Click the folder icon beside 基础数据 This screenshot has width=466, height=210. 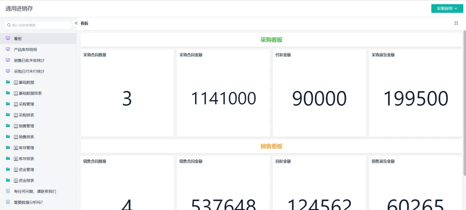pos(8,82)
